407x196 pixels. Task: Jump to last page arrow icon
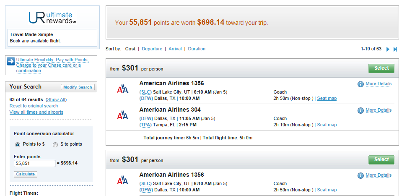(x=395, y=49)
